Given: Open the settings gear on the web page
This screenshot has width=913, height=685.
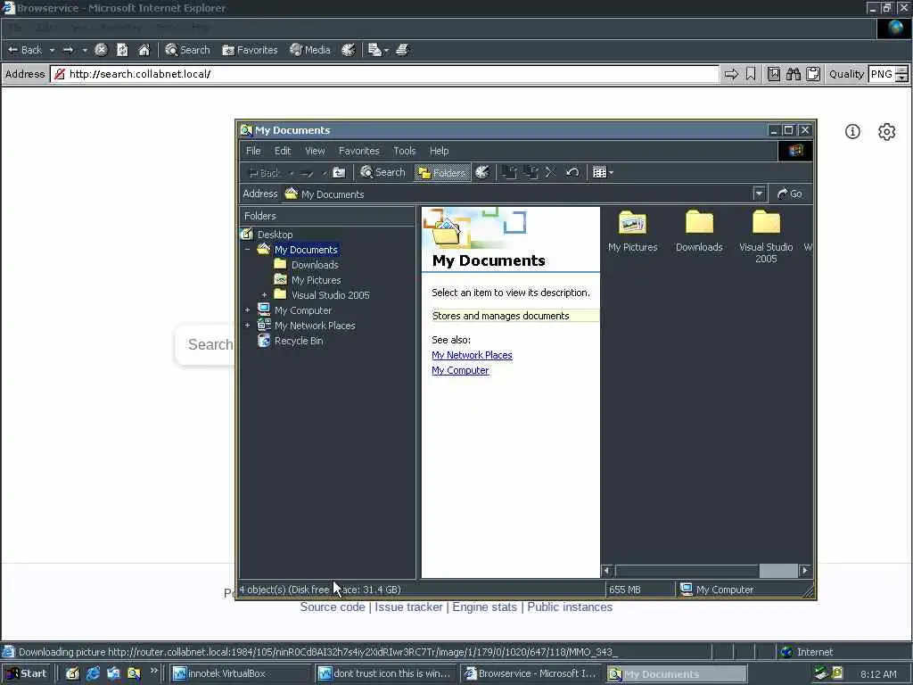Looking at the screenshot, I should 886,132.
